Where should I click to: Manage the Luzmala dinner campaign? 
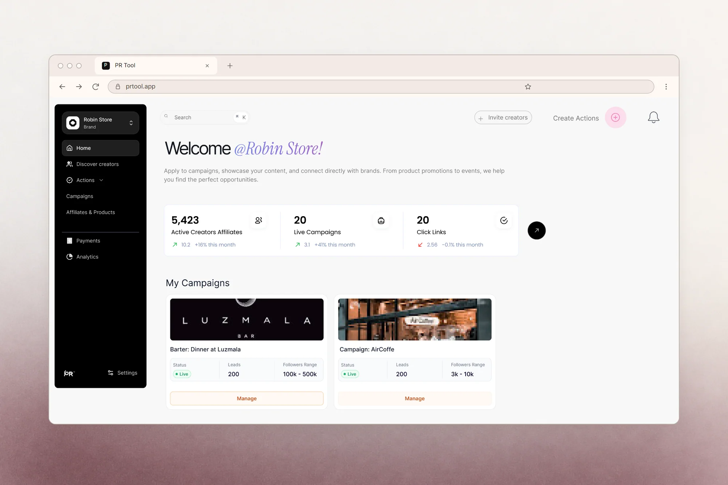pyautogui.click(x=247, y=398)
